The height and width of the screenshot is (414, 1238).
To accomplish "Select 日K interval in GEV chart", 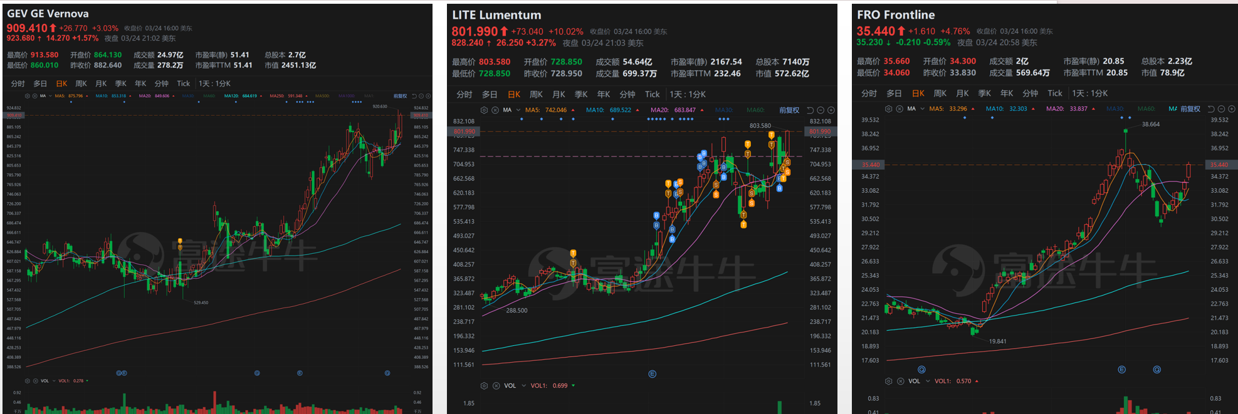I will pos(61,83).
